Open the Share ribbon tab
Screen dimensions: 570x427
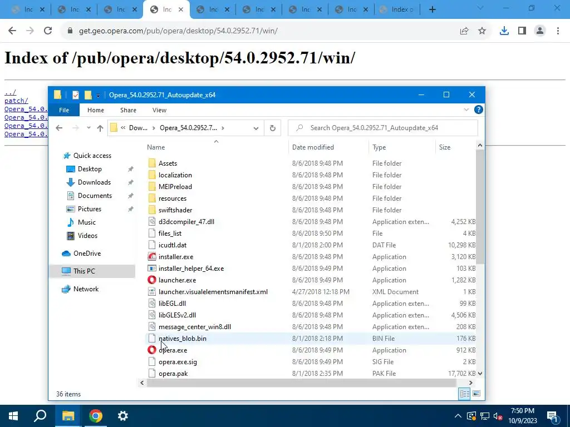pos(129,110)
